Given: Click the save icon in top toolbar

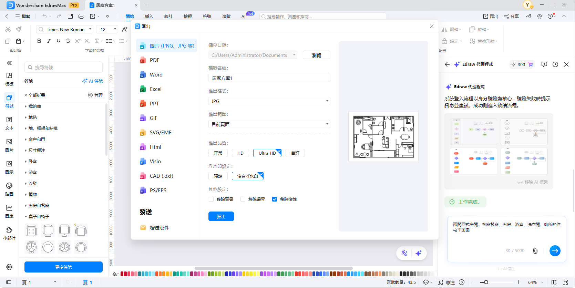Looking at the screenshot, I should (x=70, y=16).
